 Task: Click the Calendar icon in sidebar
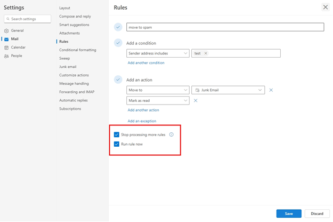click(6, 47)
